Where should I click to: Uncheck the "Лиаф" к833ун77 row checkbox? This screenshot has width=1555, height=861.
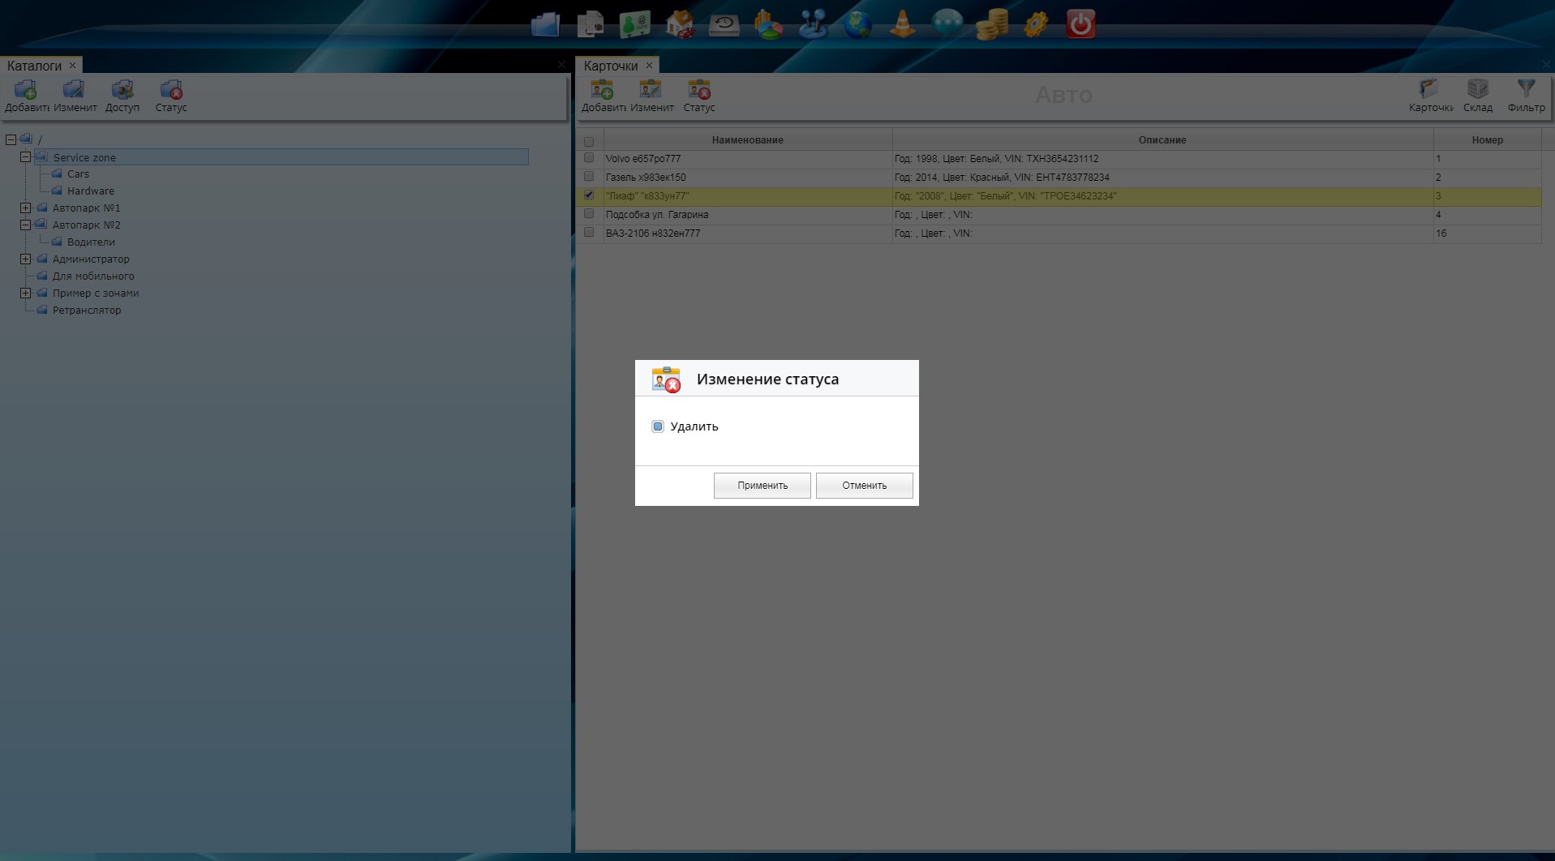click(589, 195)
